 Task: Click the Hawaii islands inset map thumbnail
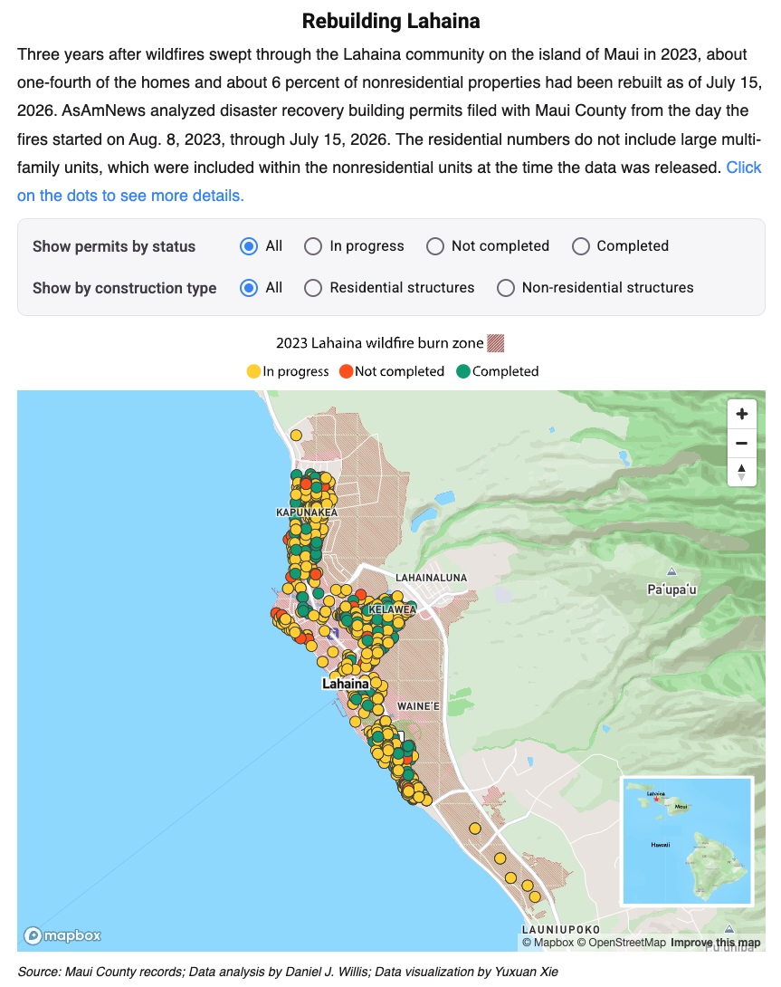(x=687, y=841)
